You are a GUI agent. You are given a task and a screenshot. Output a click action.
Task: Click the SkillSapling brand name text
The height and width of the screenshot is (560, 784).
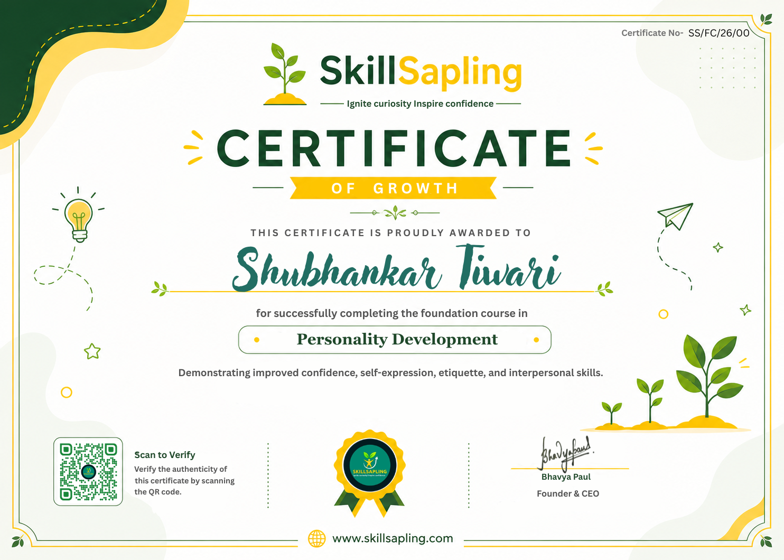pos(421,72)
